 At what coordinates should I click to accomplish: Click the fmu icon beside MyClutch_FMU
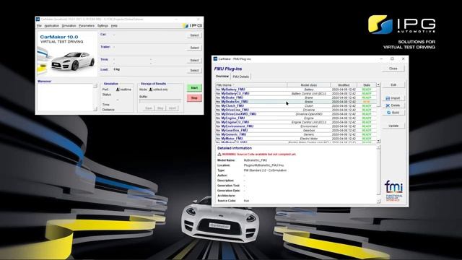tap(218, 105)
